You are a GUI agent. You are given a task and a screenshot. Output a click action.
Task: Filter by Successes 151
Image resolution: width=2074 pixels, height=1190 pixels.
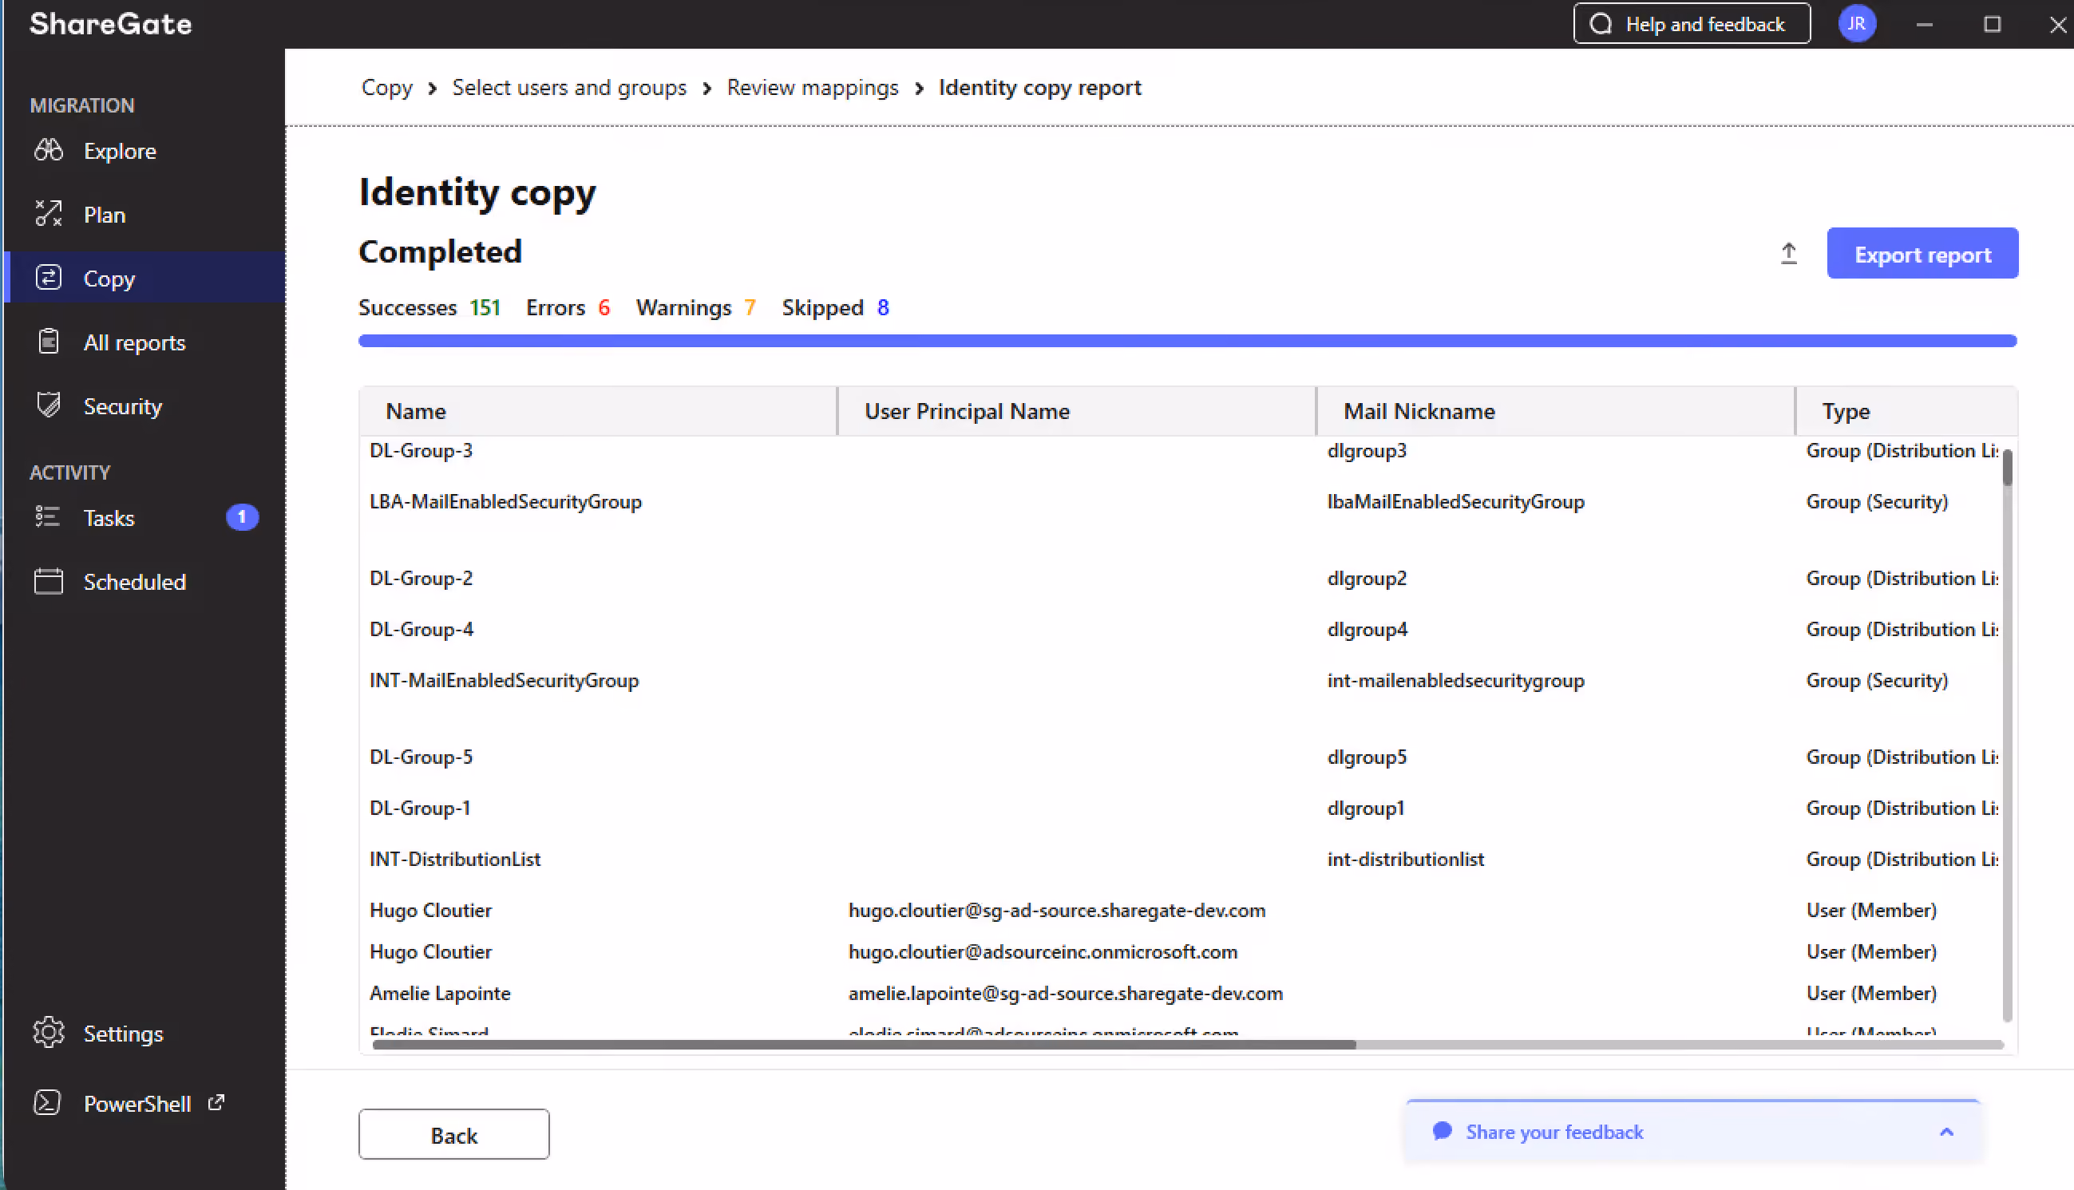tap(429, 307)
